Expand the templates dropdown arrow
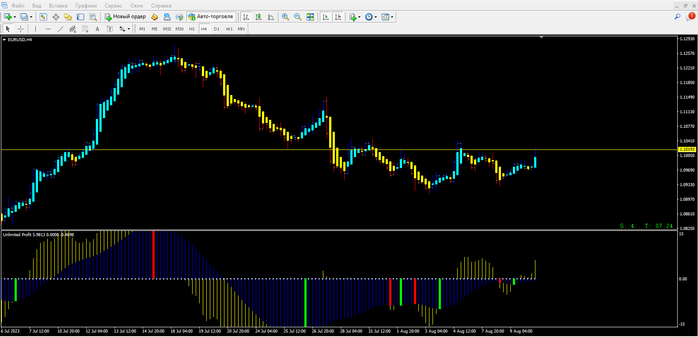698x337 pixels. [x=392, y=17]
